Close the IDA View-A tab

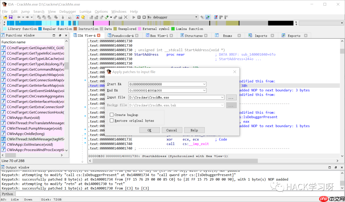(x=99, y=35)
